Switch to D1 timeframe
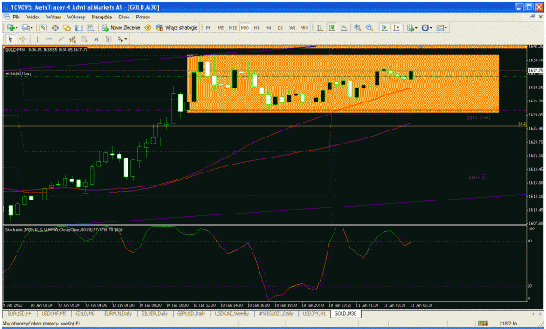The image size is (546, 329). click(280, 27)
